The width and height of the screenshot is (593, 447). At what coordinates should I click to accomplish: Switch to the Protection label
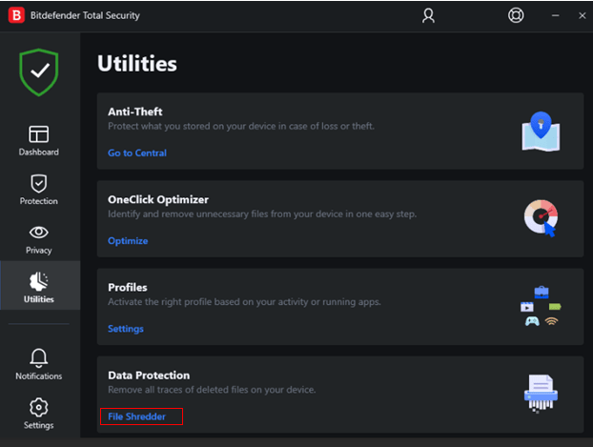click(38, 201)
